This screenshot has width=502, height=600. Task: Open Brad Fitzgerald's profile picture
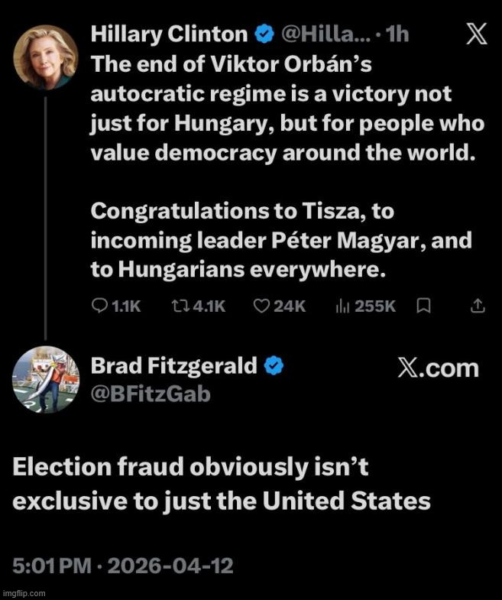(46, 380)
